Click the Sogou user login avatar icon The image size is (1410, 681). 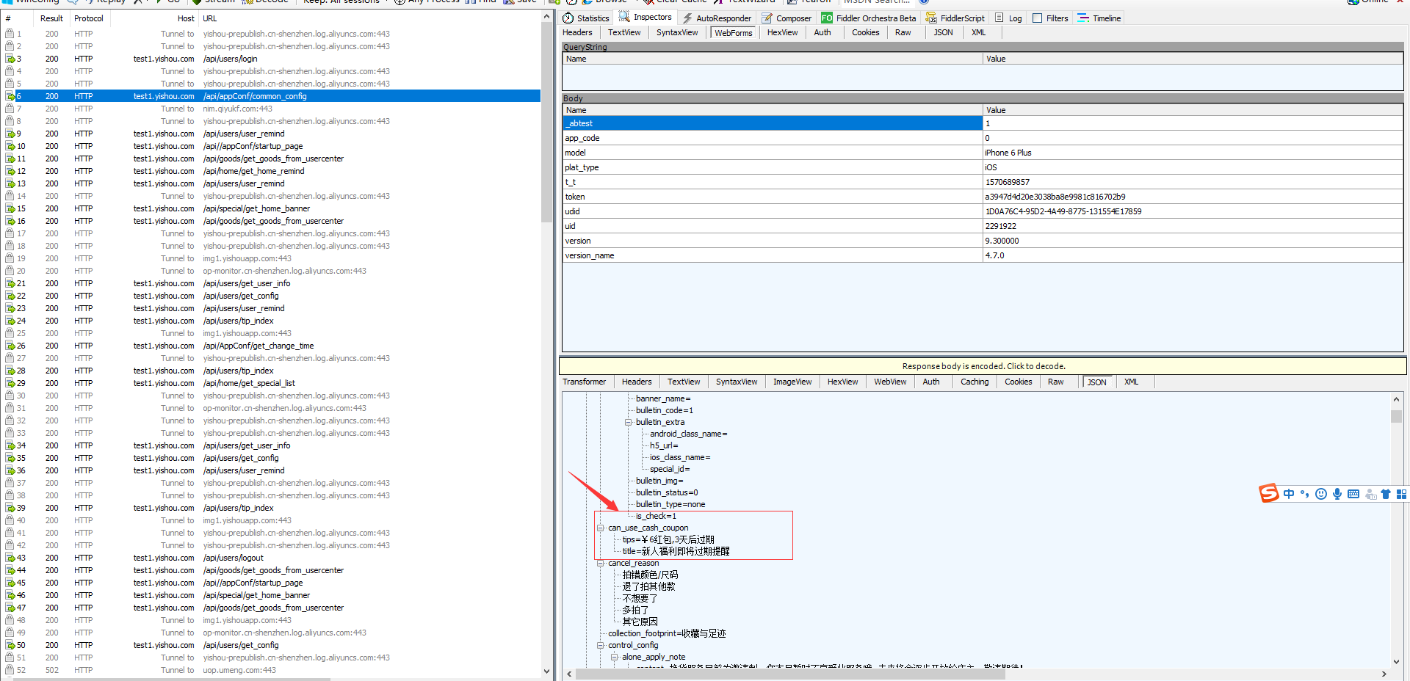click(x=1370, y=494)
